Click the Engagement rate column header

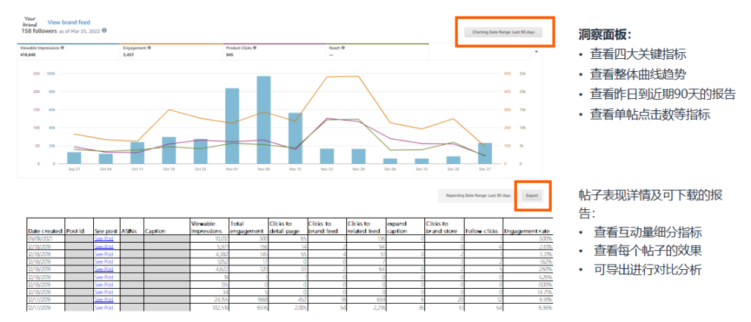(527, 230)
